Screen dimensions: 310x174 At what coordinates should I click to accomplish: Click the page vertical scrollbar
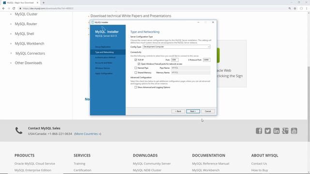pos(309,104)
